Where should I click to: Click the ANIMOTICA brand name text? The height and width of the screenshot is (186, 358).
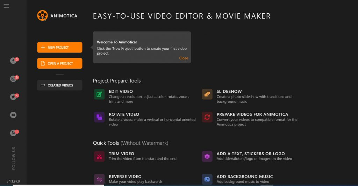(64, 16)
